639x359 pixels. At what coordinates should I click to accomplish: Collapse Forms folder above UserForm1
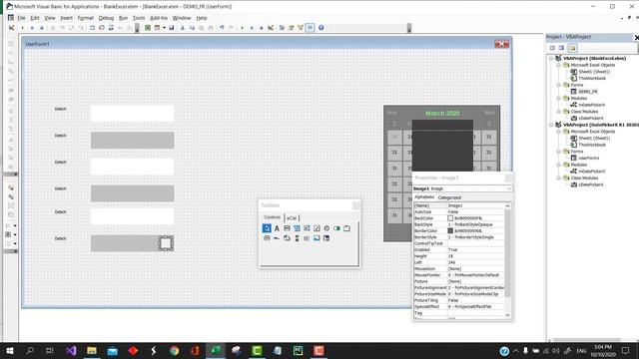click(559, 151)
